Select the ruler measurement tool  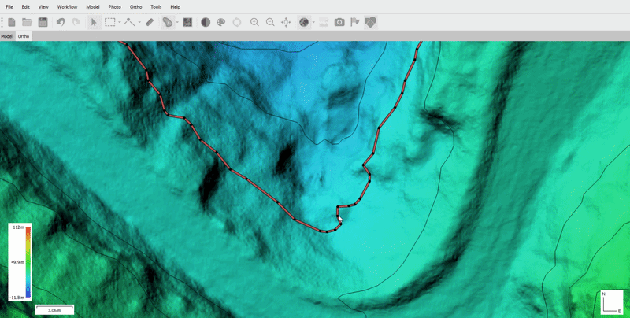pyautogui.click(x=150, y=22)
